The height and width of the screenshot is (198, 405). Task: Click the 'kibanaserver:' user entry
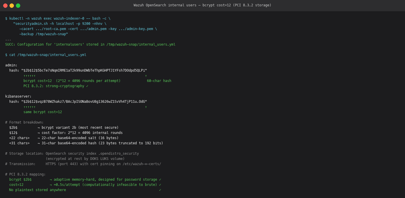click(18, 96)
